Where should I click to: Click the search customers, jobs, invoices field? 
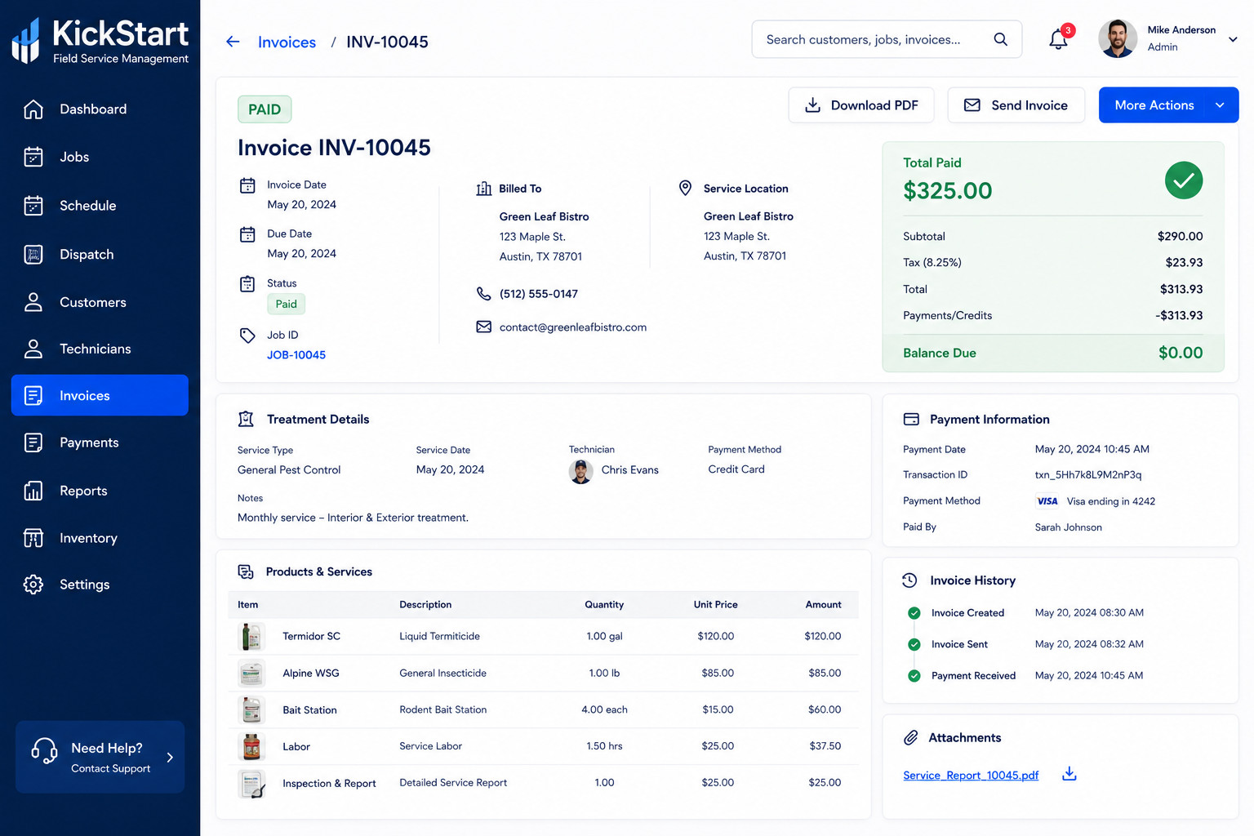887,39
